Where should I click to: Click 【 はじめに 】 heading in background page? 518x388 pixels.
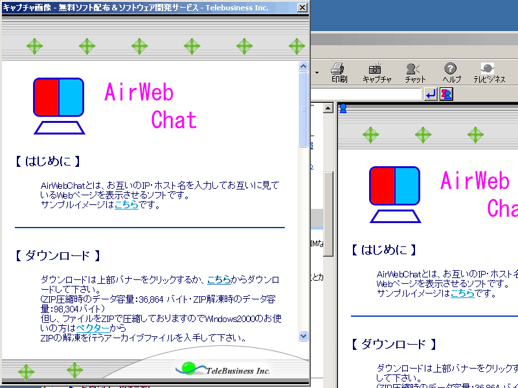point(384,250)
